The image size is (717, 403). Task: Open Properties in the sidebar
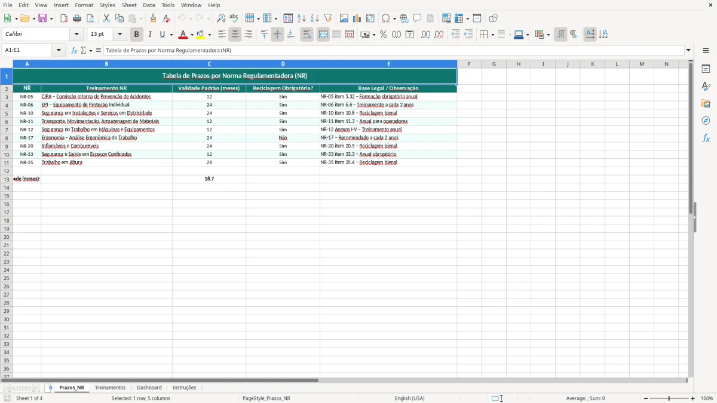coord(706,69)
